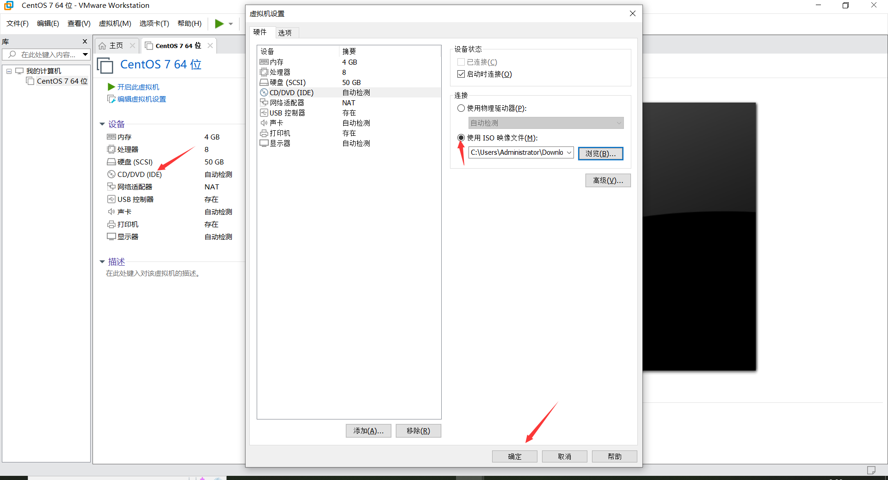Image resolution: width=888 pixels, height=480 pixels.
Task: Click the 移除(R) button
Action: click(419, 431)
